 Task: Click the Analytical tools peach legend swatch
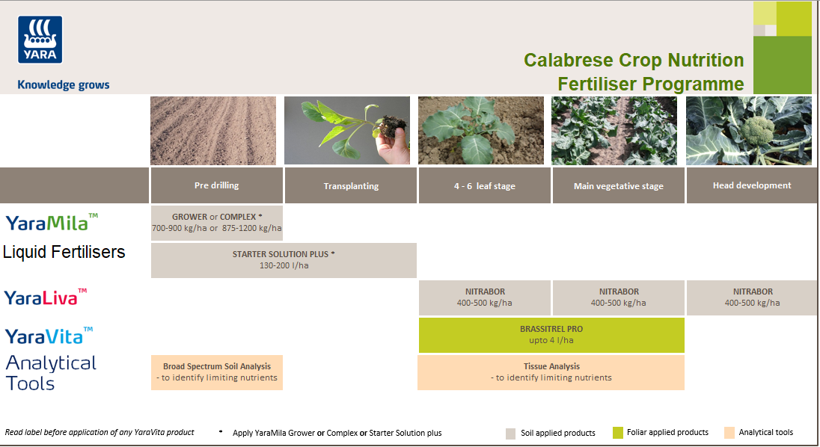click(729, 433)
